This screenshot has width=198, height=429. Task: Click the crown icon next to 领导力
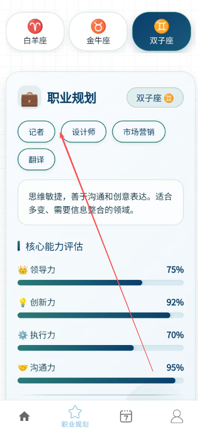[23, 270]
